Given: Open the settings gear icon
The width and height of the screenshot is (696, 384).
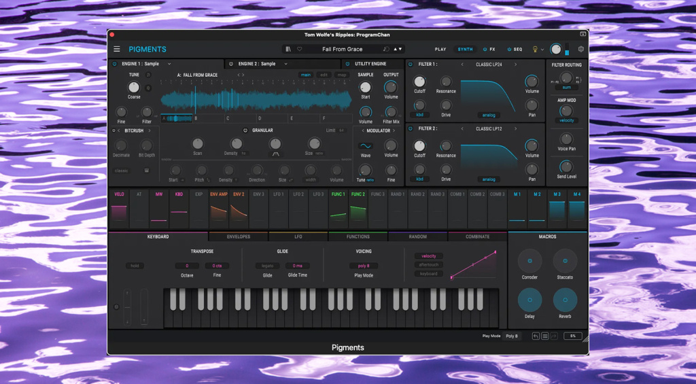Looking at the screenshot, I should (x=580, y=50).
